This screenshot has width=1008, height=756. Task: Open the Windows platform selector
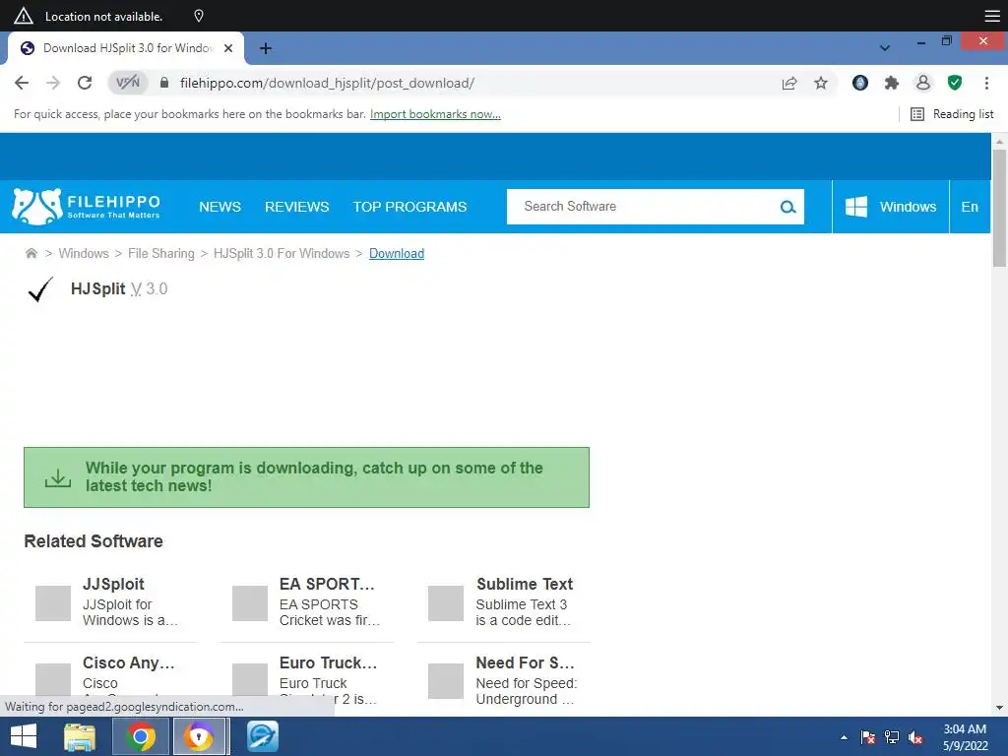tap(890, 207)
